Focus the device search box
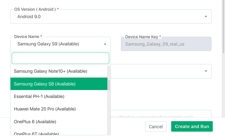The image size is (225, 138). click(x=60, y=58)
